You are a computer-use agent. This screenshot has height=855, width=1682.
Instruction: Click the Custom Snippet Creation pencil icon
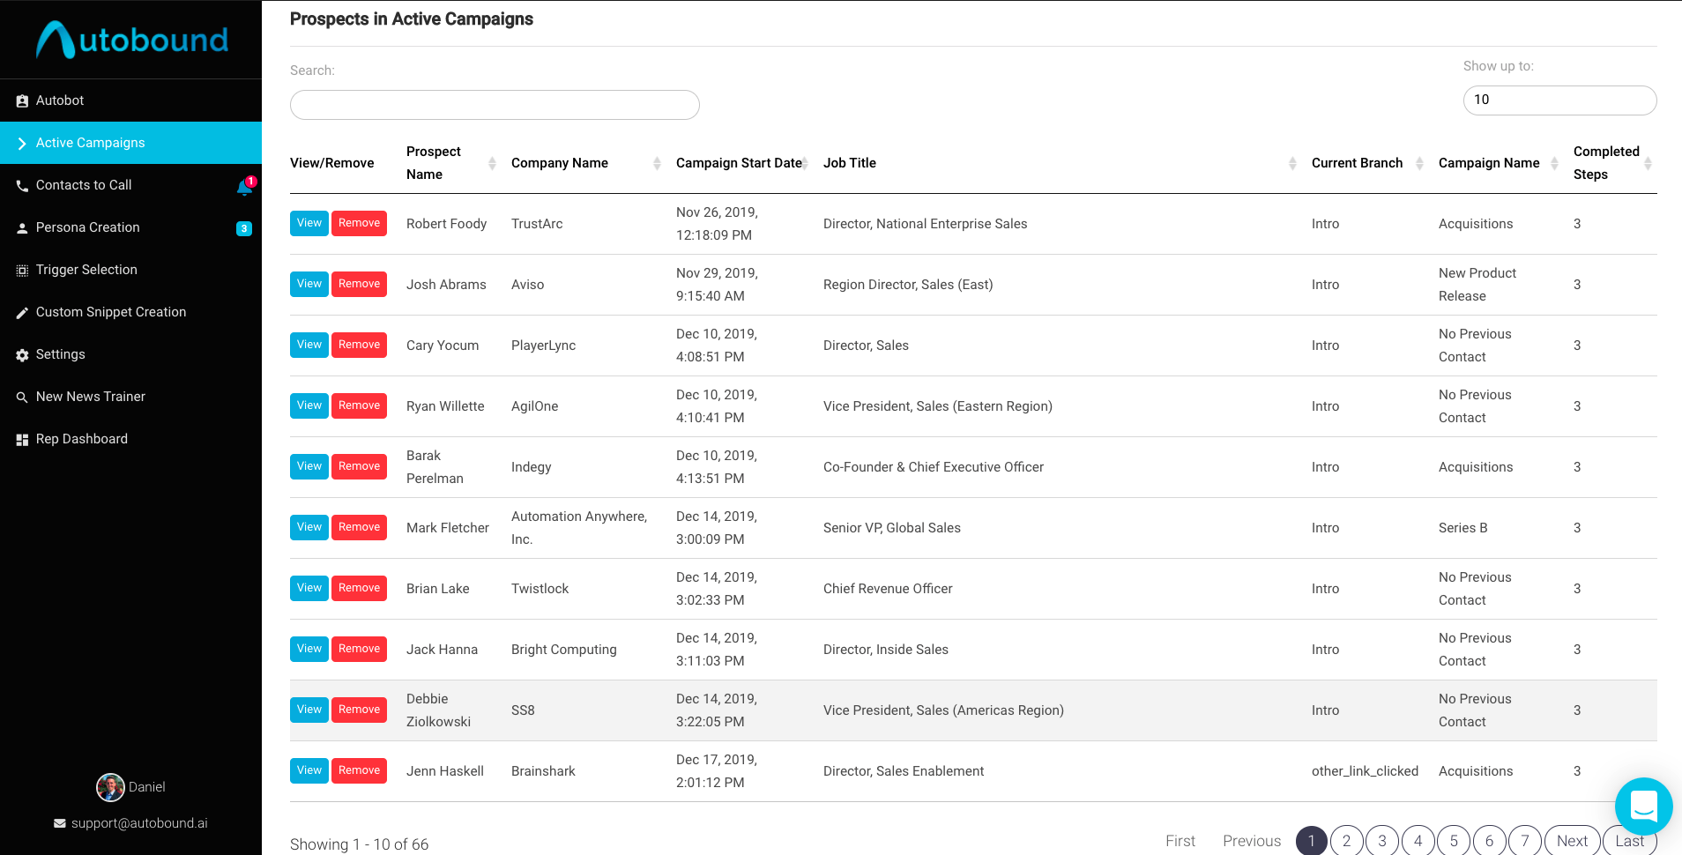point(22,313)
